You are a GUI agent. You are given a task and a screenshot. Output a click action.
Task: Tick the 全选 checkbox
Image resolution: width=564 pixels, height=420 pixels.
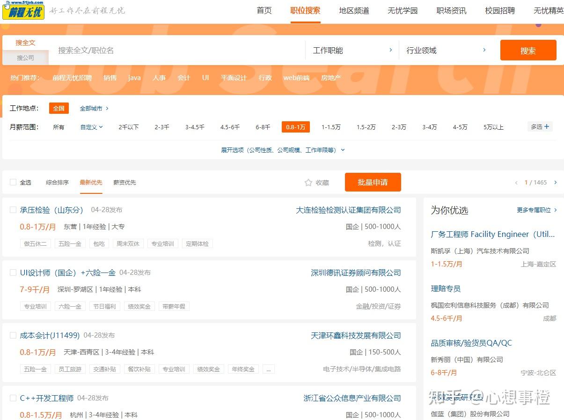pyautogui.click(x=13, y=182)
